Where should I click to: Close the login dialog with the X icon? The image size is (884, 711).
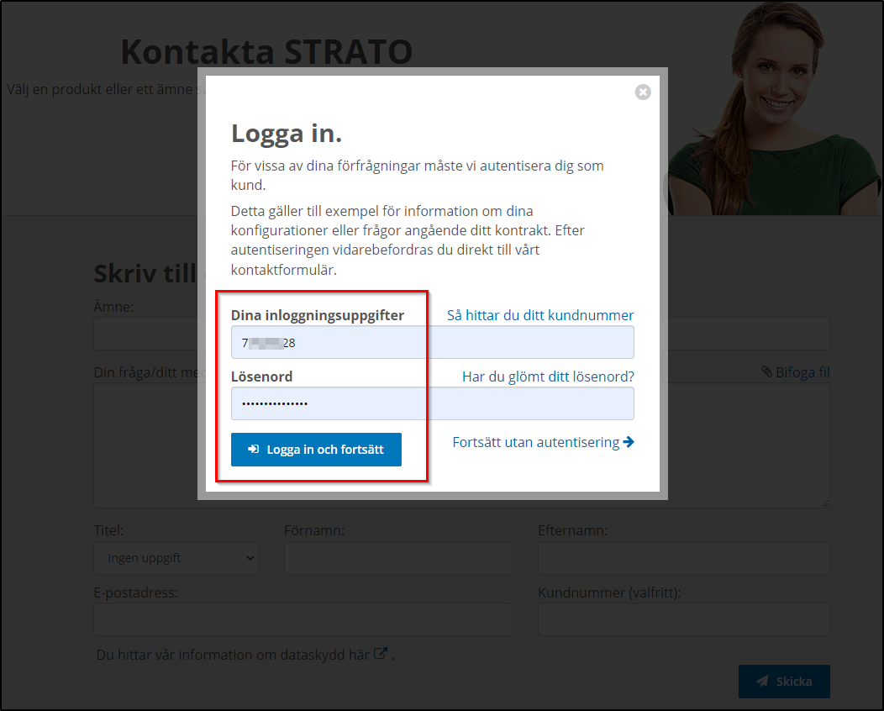(643, 92)
